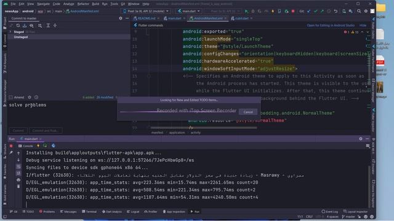Close the AndroidManifest.xml tab
This screenshot has width=394, height=221.
[x=225, y=18]
